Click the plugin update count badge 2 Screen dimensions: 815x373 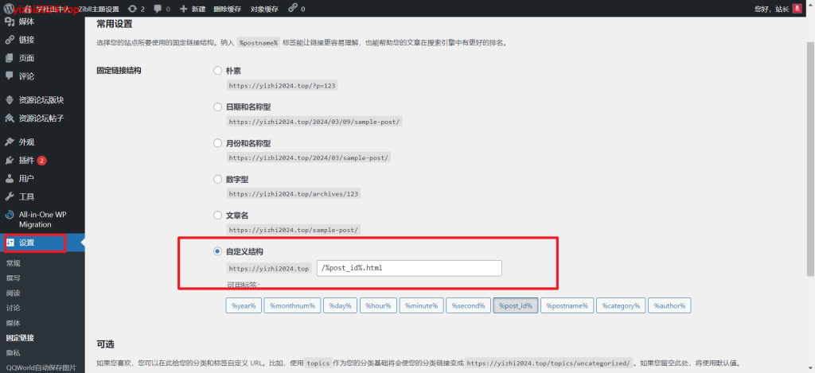point(42,161)
